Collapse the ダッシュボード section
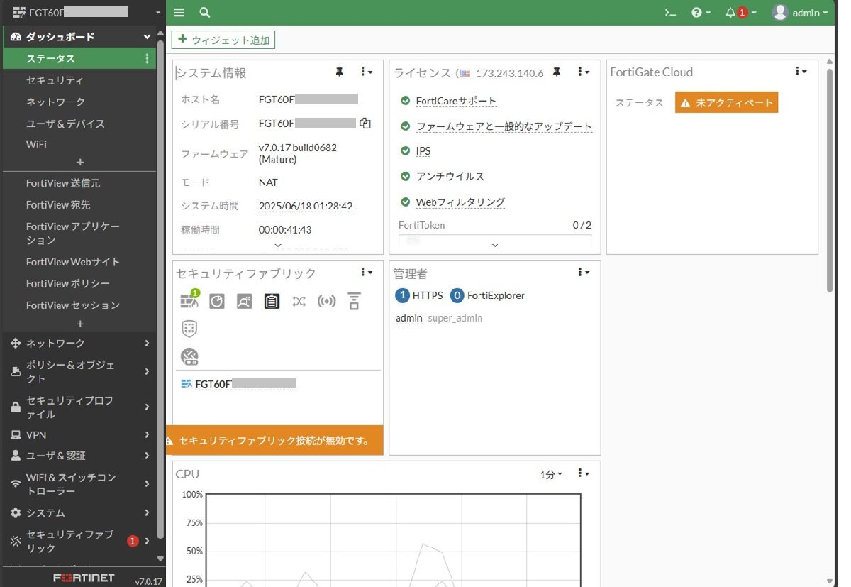Viewport: 851px width, 587px height. tap(147, 37)
